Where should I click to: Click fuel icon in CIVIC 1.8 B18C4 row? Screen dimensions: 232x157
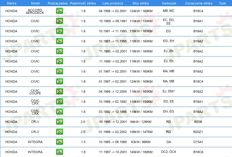point(59,81)
